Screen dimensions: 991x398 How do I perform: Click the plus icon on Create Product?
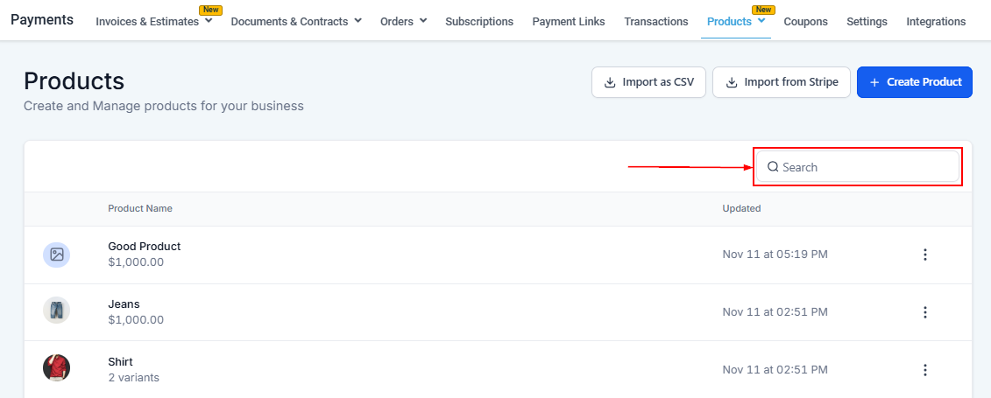(x=874, y=82)
